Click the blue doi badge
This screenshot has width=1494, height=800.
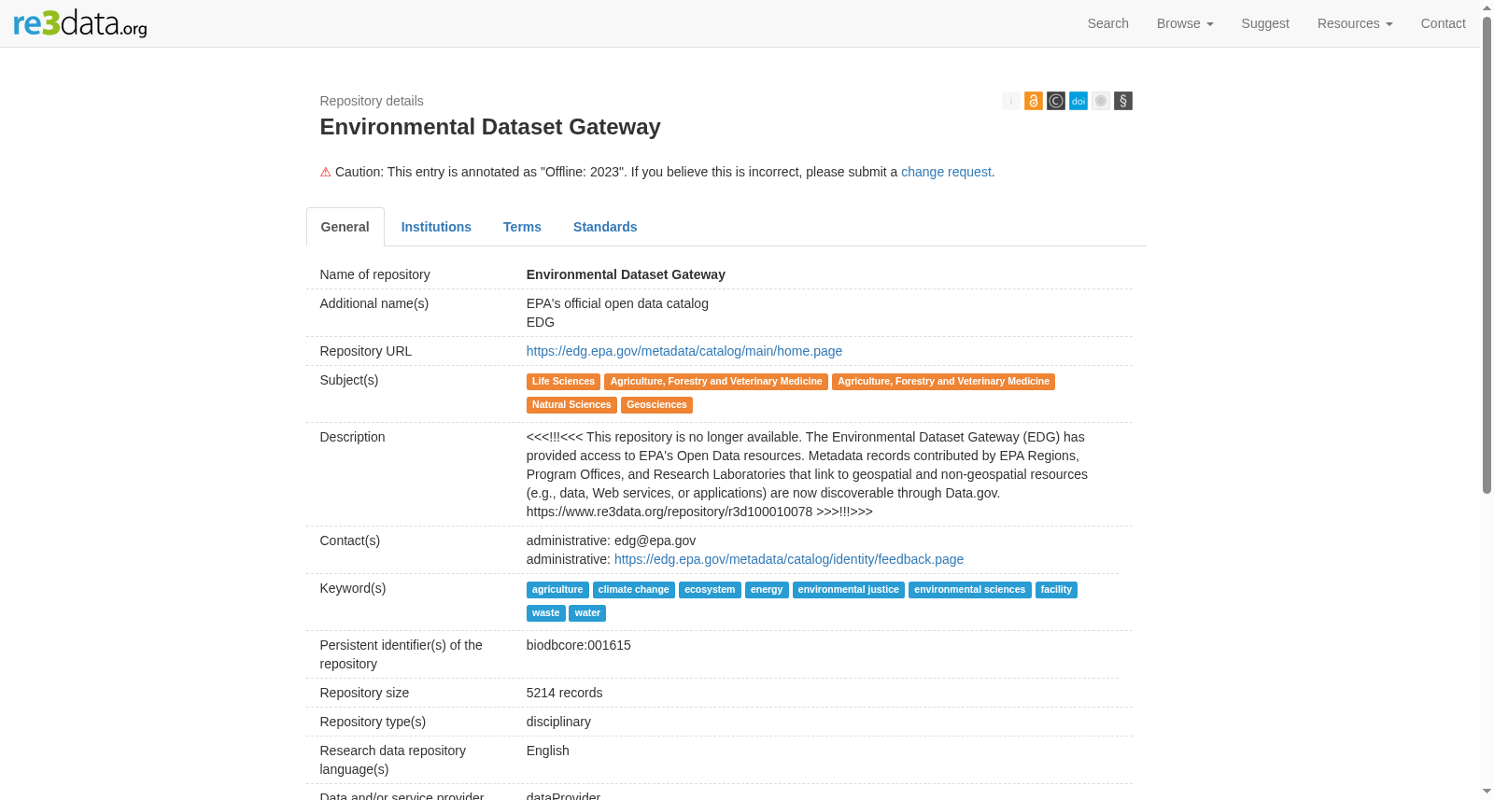tap(1078, 101)
